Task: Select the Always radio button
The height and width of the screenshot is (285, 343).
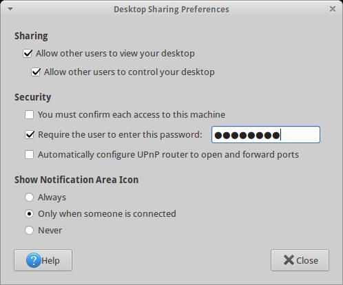Action: coord(29,197)
